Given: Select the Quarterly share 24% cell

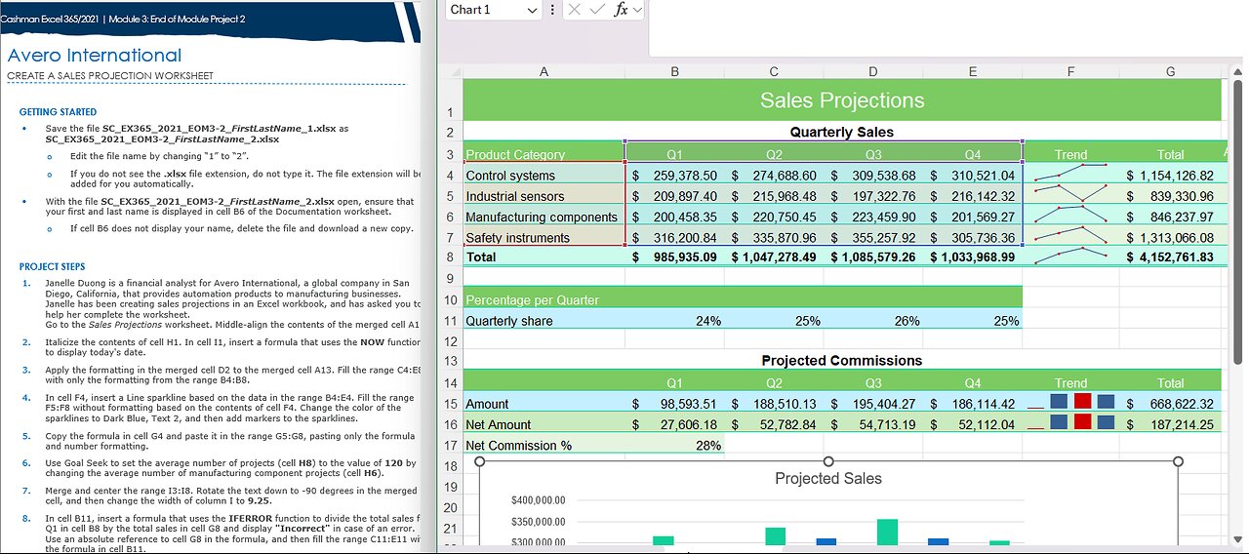Looking at the screenshot, I should pyautogui.click(x=674, y=321).
